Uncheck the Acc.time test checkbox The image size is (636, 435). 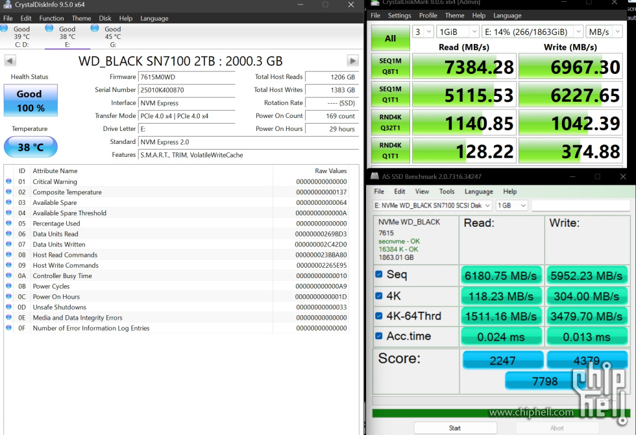(x=379, y=336)
